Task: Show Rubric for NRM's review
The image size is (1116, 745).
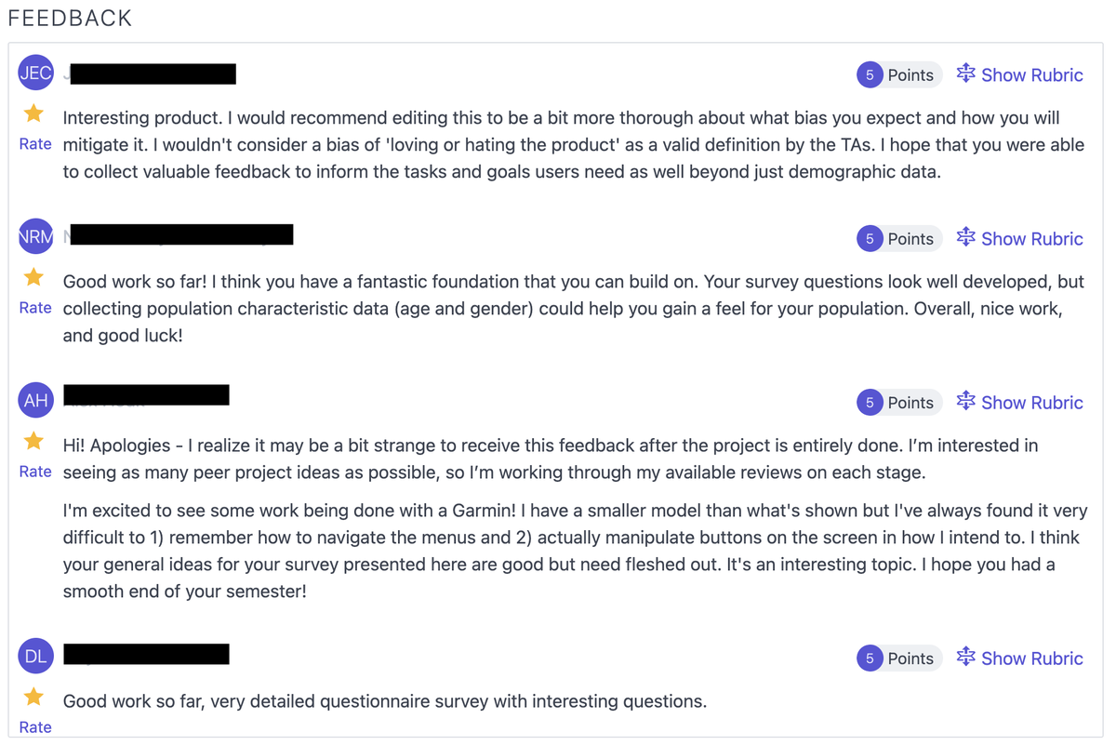Action: click(1020, 239)
